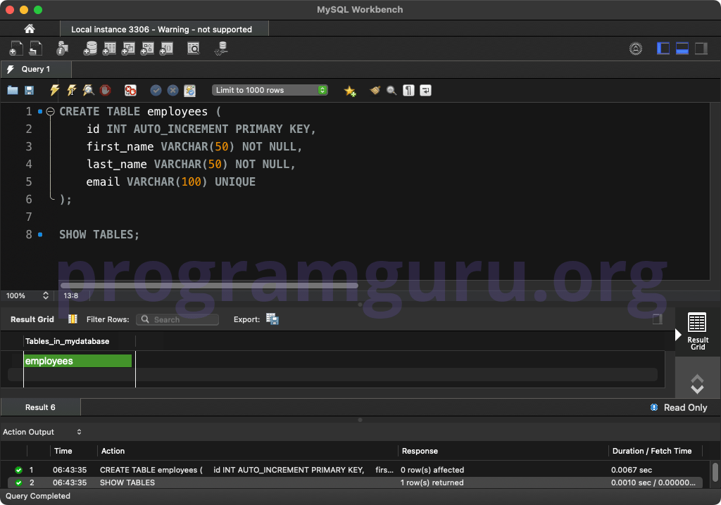
Task: Toggle bottom output panel visibility
Action: 682,49
